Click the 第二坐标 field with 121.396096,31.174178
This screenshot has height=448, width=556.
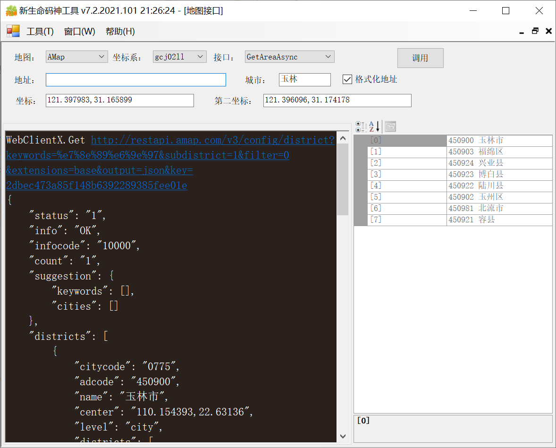(337, 101)
